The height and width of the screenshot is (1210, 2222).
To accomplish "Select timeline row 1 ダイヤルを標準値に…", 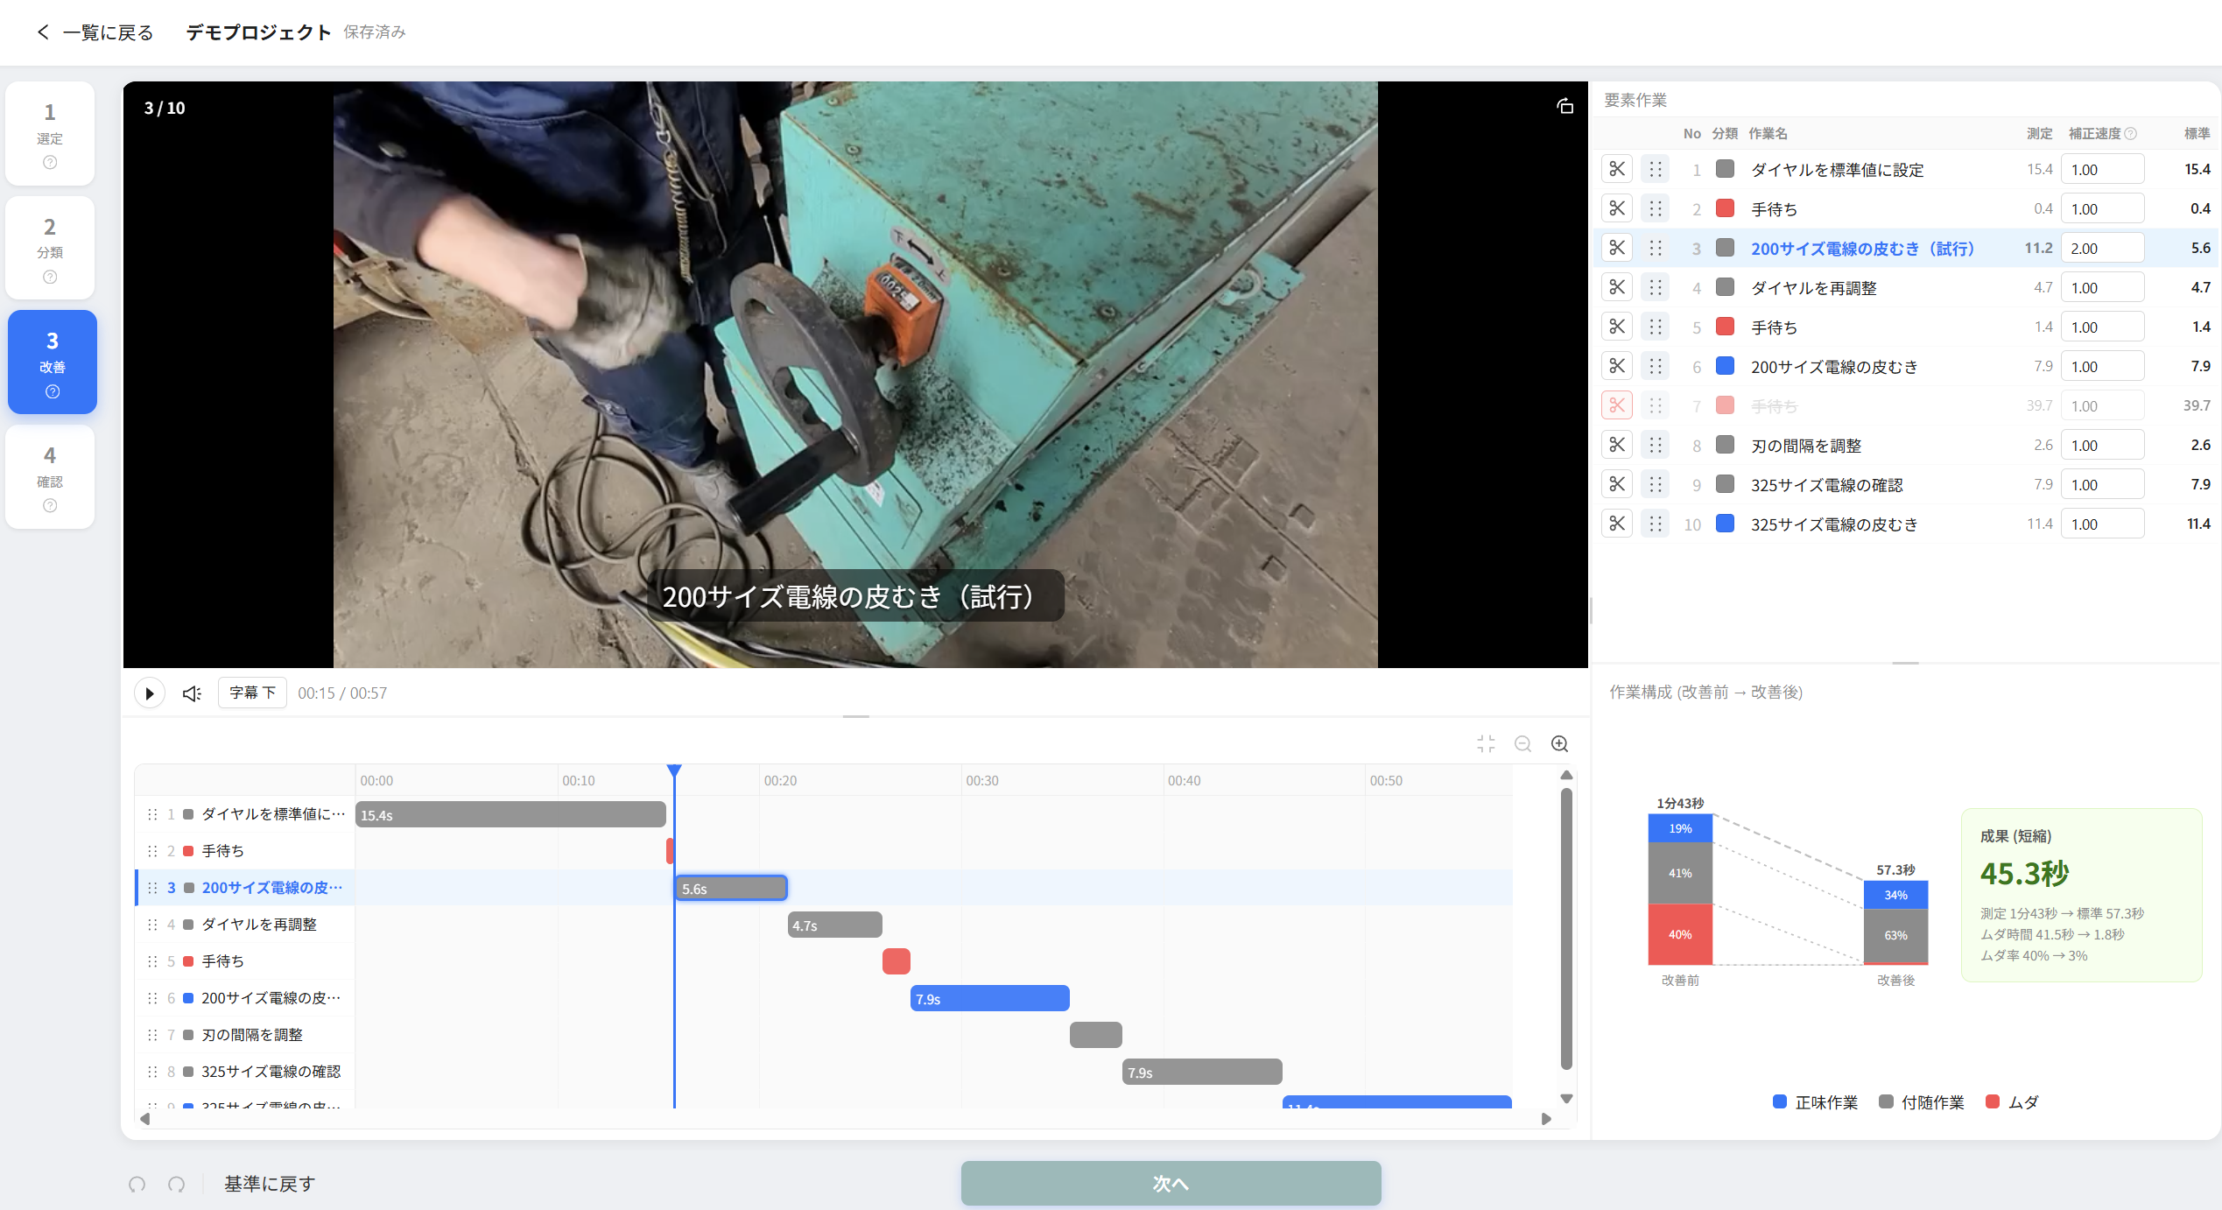I will (245, 814).
